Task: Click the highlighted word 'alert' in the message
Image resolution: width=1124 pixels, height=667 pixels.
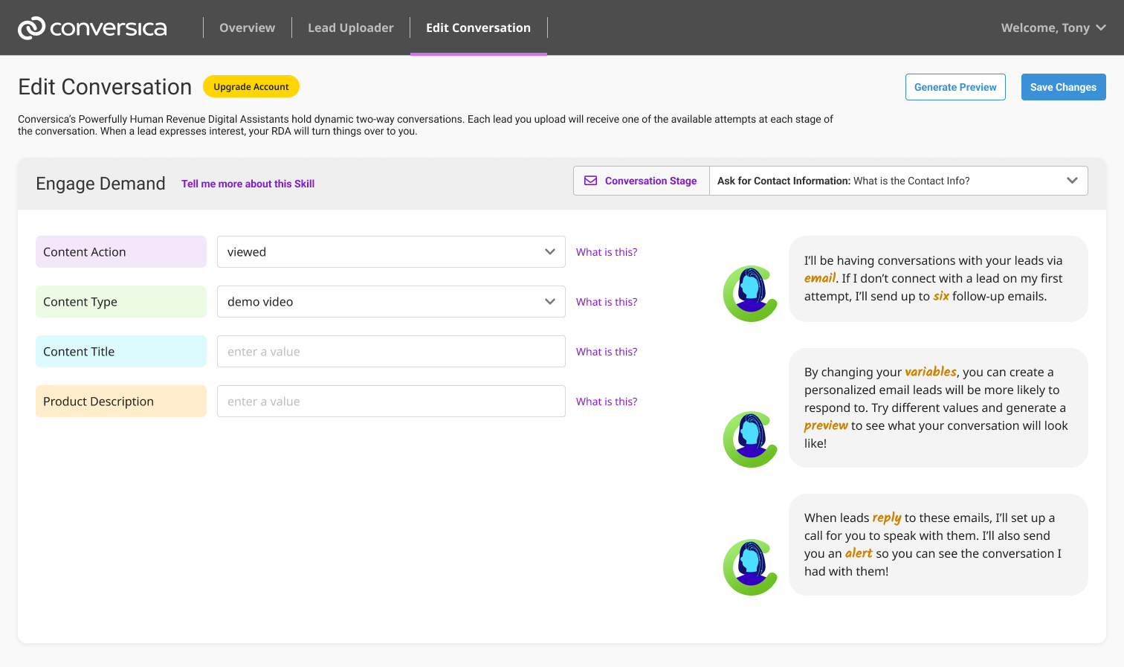Action: pos(859,553)
